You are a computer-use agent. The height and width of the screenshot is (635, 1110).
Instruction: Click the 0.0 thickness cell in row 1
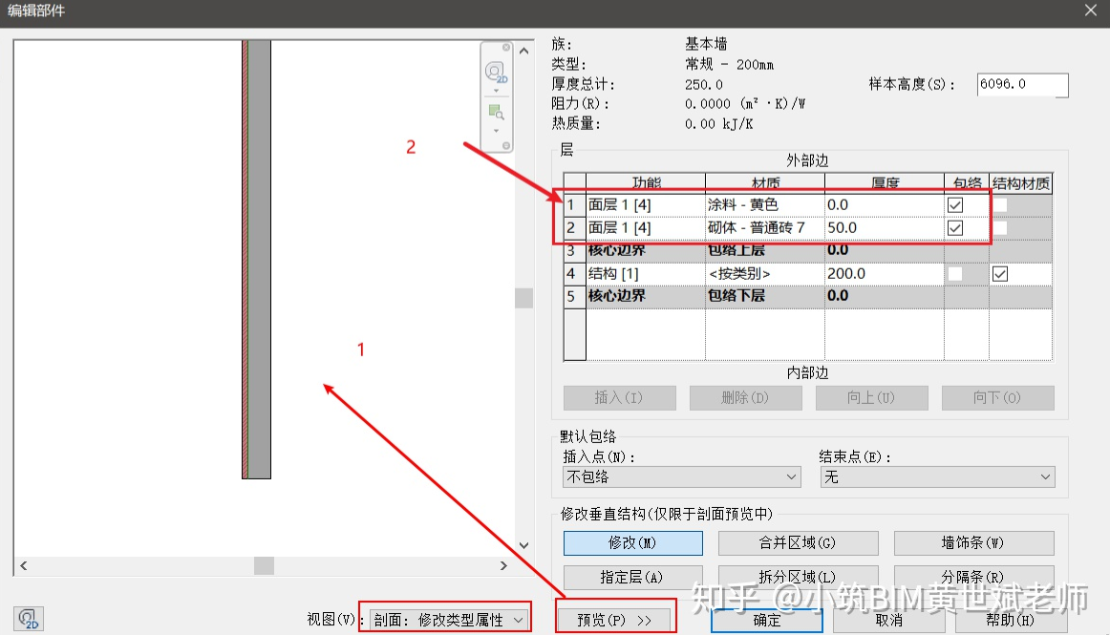click(x=885, y=205)
